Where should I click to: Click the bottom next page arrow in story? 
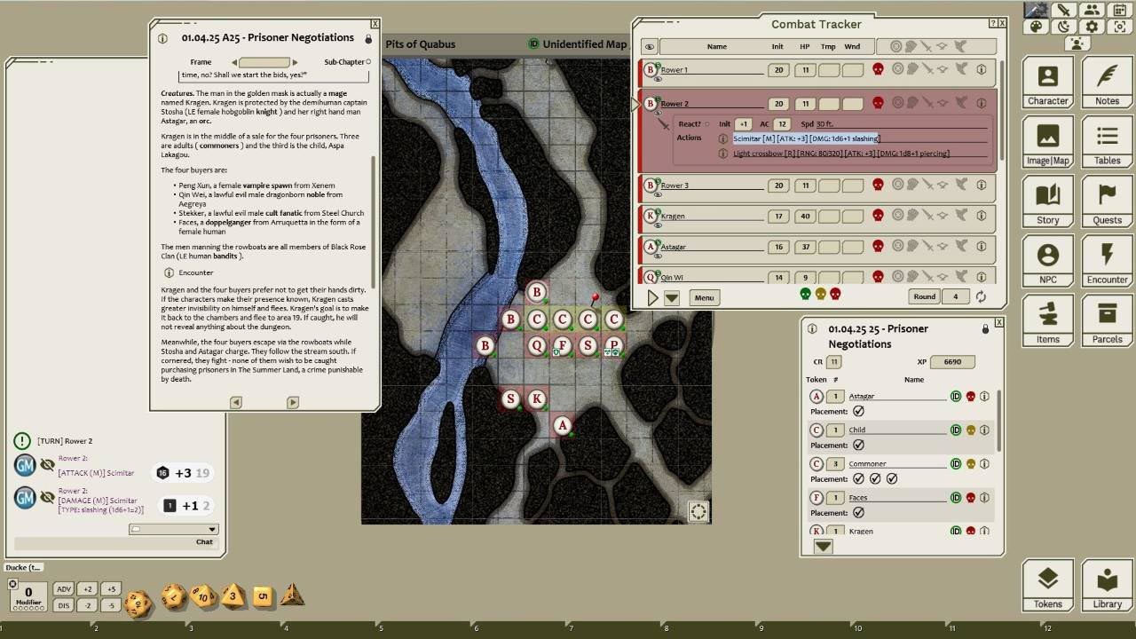[293, 402]
